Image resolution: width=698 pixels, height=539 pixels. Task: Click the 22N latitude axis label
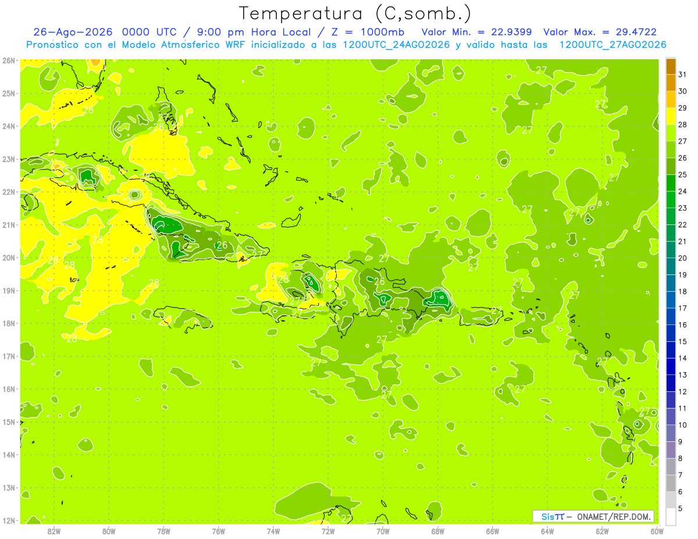pyautogui.click(x=8, y=192)
